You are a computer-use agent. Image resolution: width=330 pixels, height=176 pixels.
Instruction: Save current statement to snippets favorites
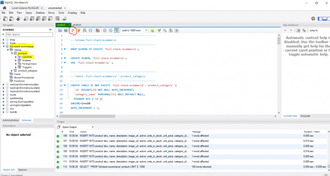[x=152, y=30]
